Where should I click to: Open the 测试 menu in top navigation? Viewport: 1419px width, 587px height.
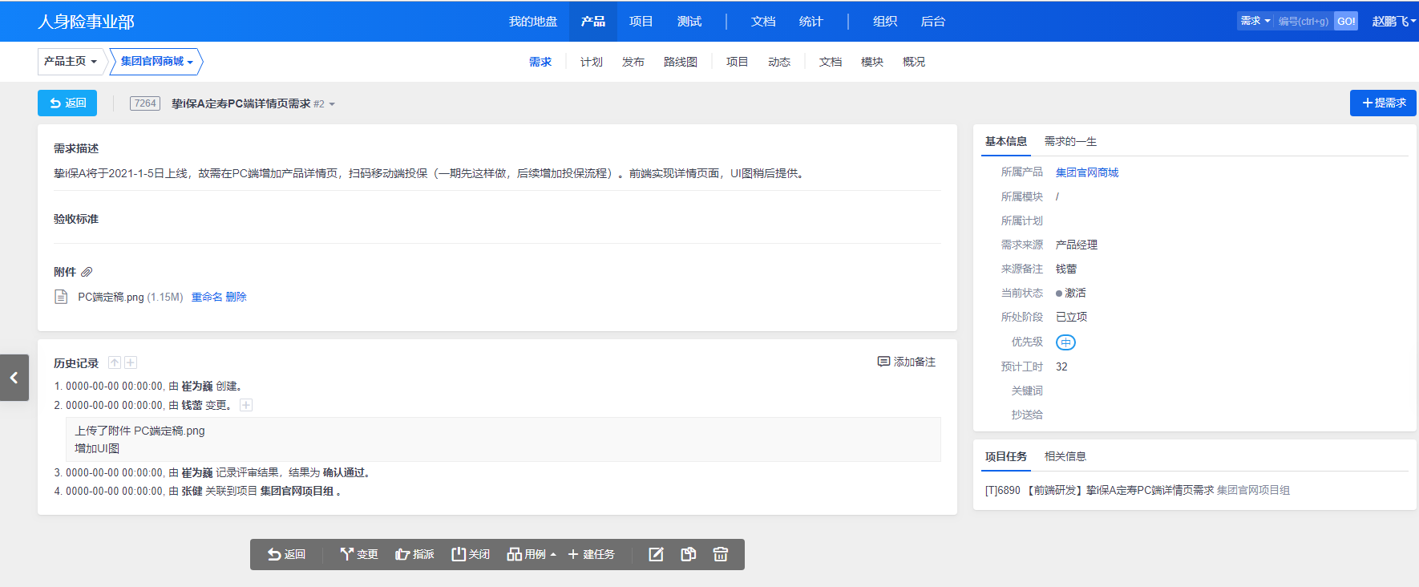[689, 21]
